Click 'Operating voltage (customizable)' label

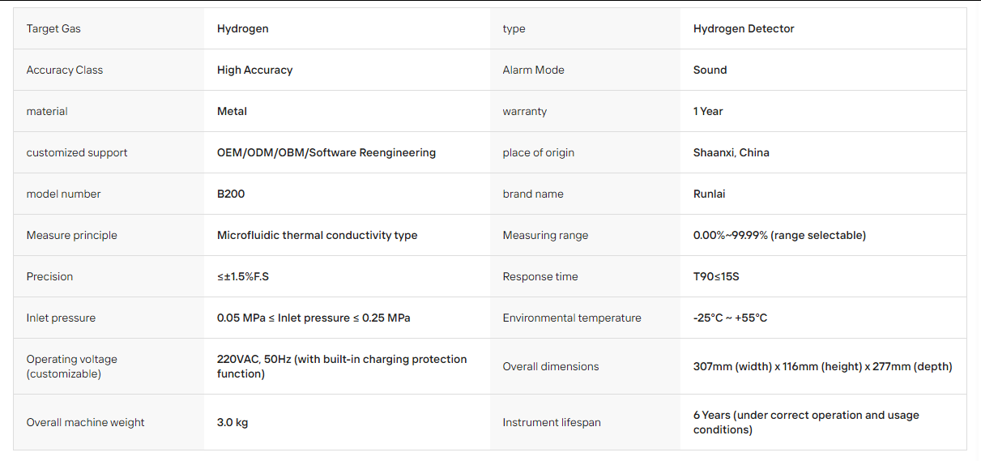coord(72,366)
